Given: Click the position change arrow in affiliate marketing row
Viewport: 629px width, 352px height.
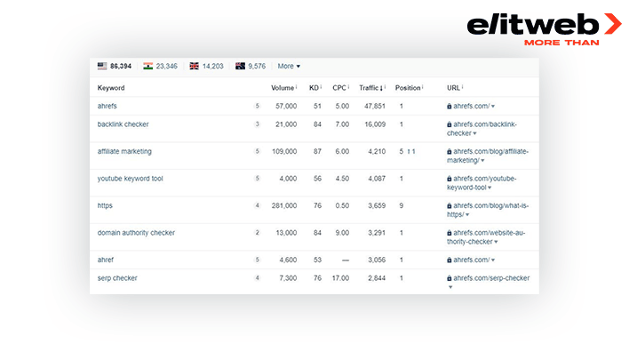Looking at the screenshot, I should [x=409, y=151].
